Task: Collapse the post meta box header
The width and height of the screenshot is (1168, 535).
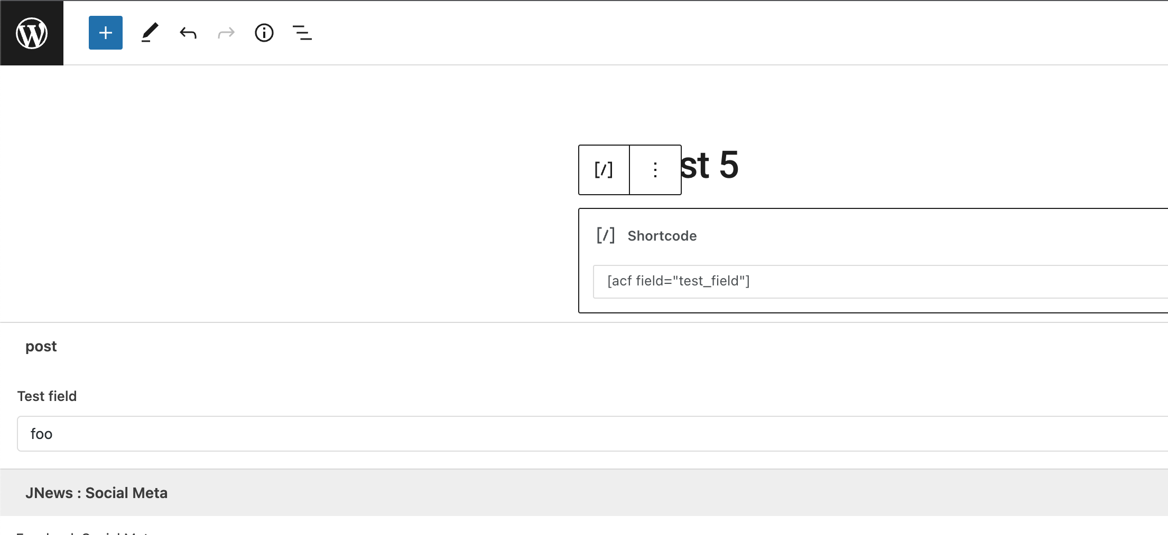Action: pos(584,346)
